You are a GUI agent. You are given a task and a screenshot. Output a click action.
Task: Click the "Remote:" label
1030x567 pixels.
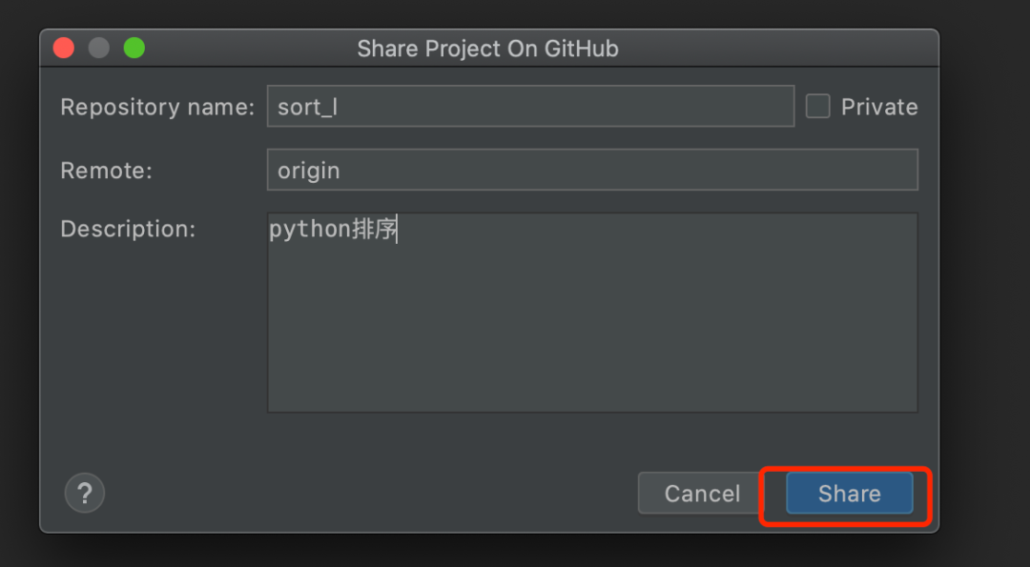tap(106, 171)
